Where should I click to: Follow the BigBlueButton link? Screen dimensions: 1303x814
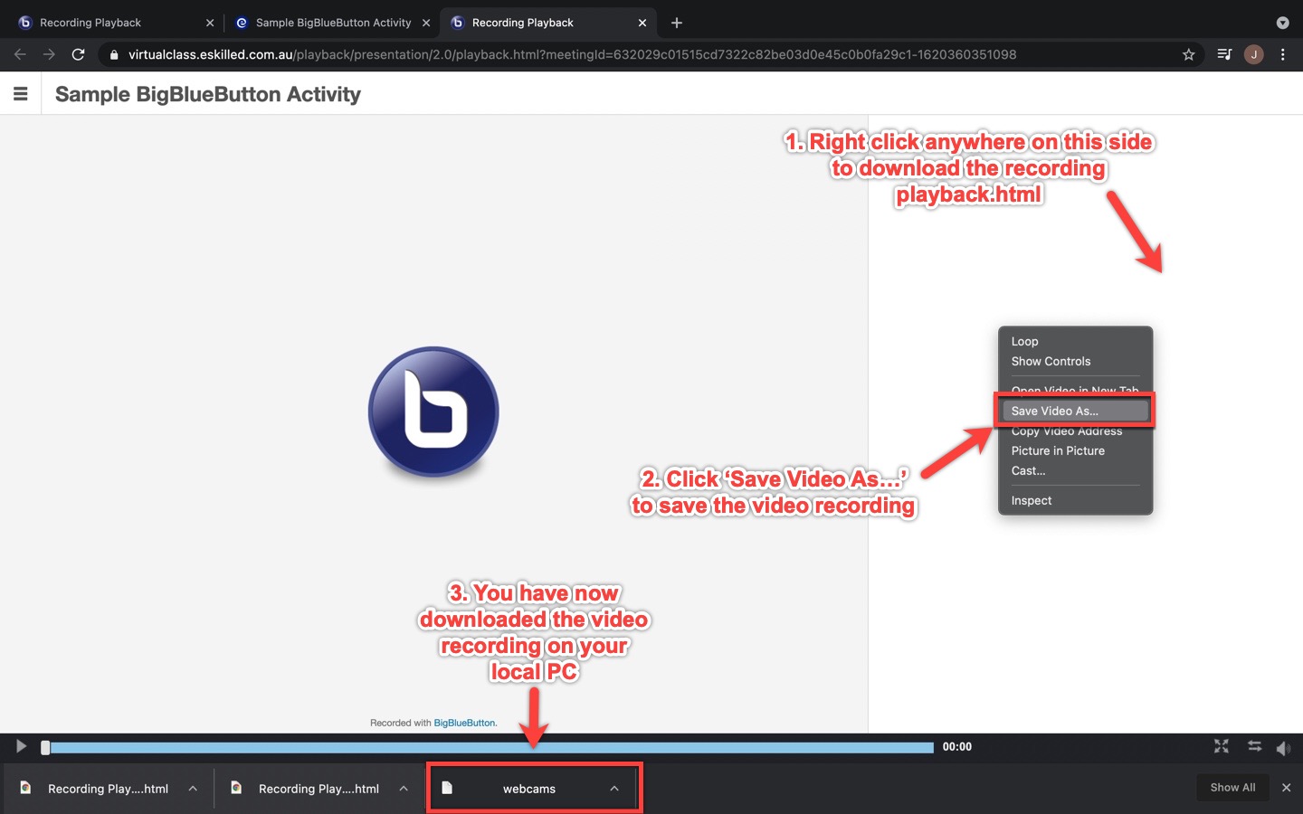(x=464, y=723)
